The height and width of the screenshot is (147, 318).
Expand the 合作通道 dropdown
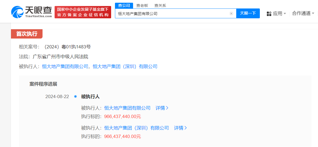(303, 14)
